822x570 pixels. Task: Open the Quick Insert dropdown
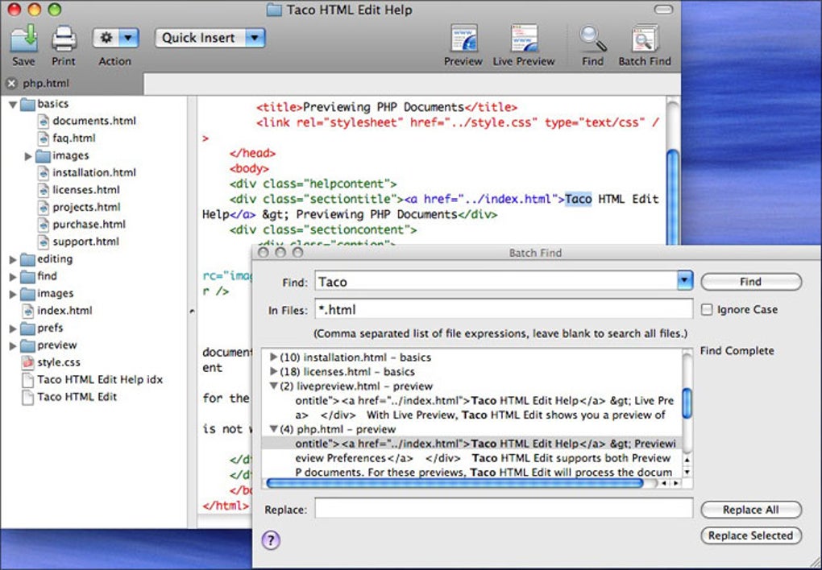pyautogui.click(x=210, y=38)
